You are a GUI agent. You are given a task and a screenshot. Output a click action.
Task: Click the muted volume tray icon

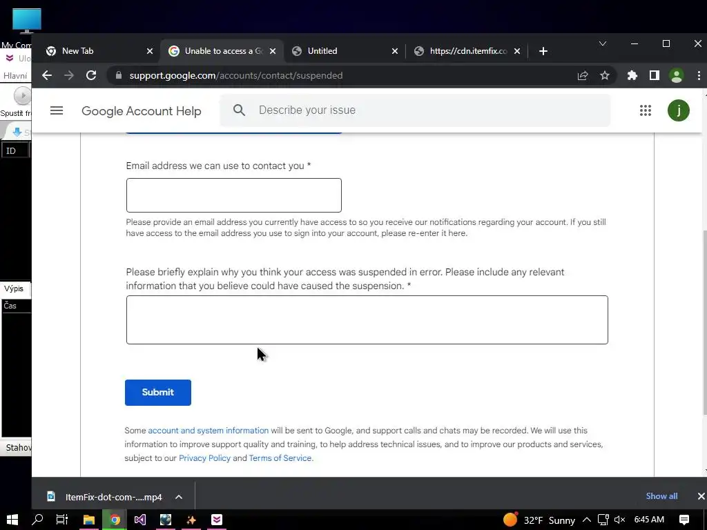[620, 520]
